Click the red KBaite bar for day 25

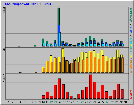tap(102, 92)
